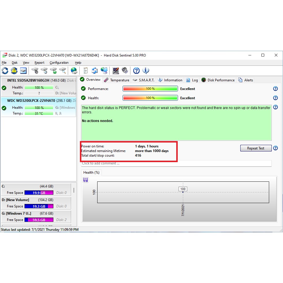The height and width of the screenshot is (283, 283).
Task: Open the report document toolbar icon
Action: tap(85, 71)
